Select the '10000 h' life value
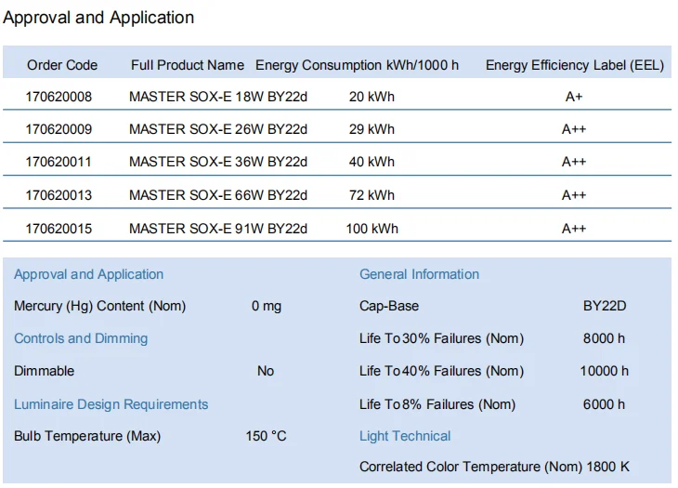This screenshot has height=488, width=678. 604,371
